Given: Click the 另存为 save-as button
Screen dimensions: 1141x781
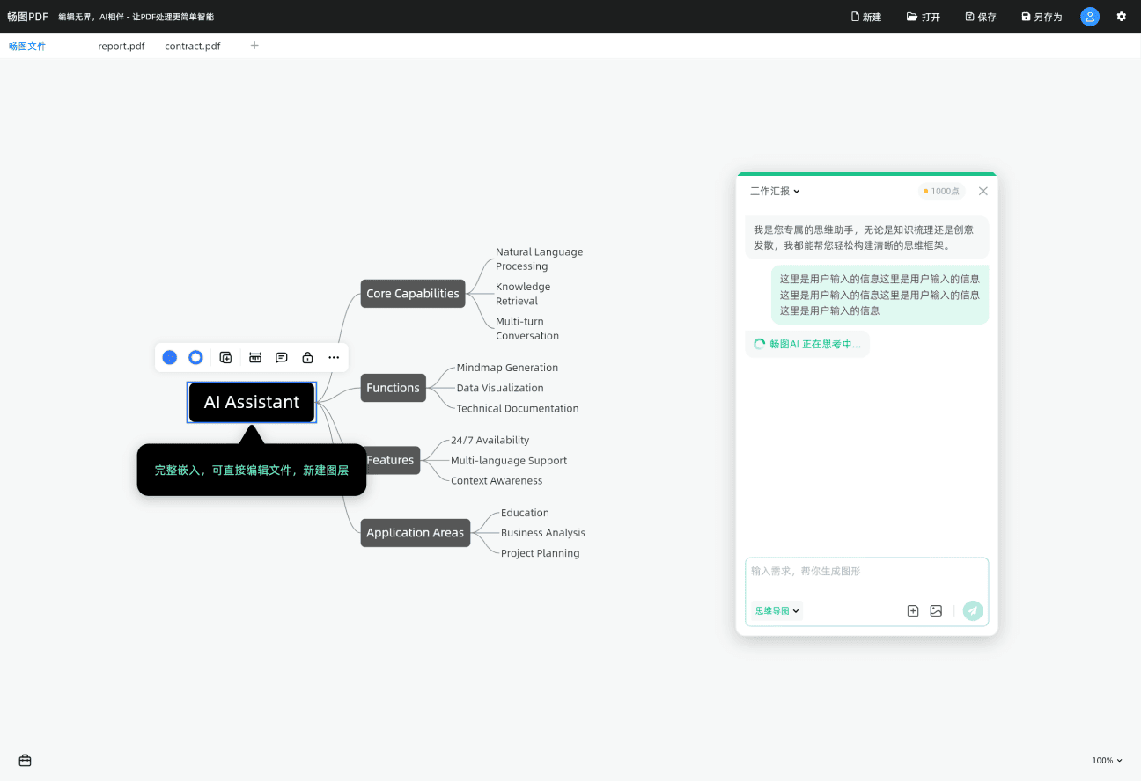Looking at the screenshot, I should (1042, 17).
